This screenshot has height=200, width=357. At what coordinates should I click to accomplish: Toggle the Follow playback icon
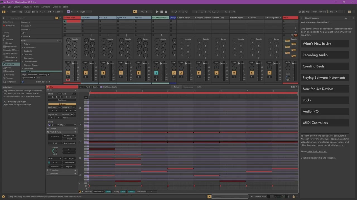coord(135,12)
